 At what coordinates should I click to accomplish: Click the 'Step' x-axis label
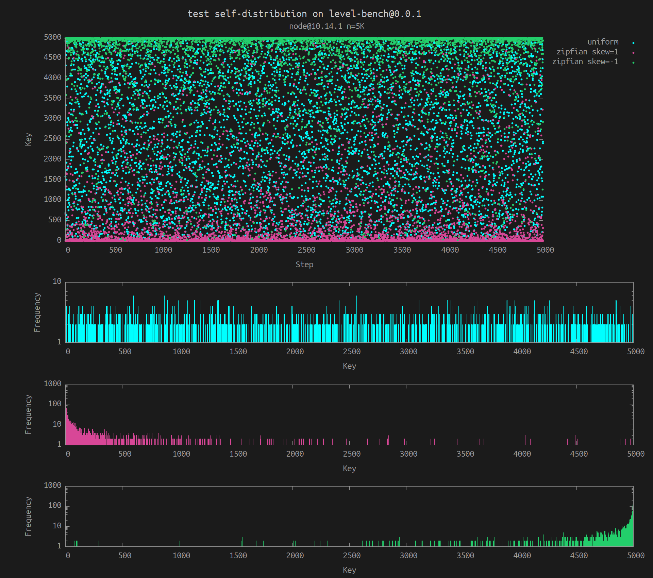[x=304, y=265]
